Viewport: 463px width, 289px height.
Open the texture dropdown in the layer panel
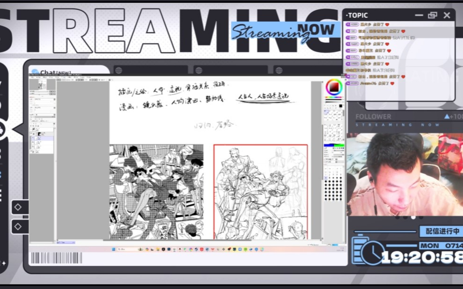click(45, 99)
